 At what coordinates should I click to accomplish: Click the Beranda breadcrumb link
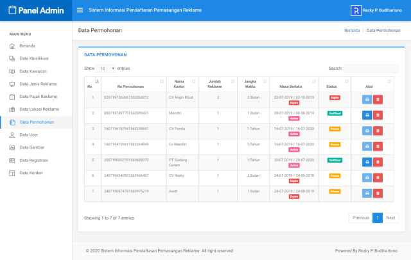(351, 31)
